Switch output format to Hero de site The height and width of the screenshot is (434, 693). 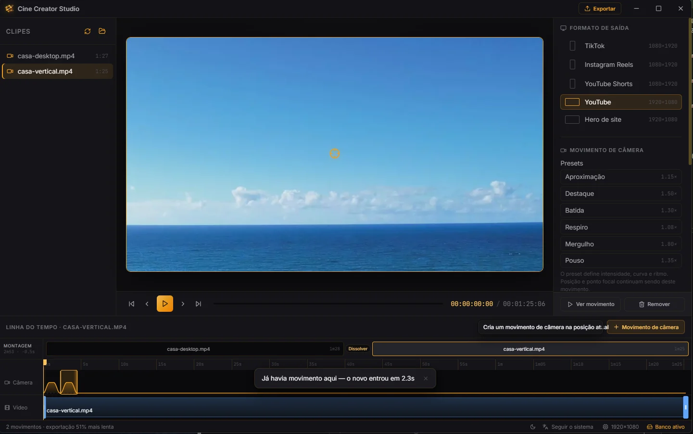click(621, 119)
